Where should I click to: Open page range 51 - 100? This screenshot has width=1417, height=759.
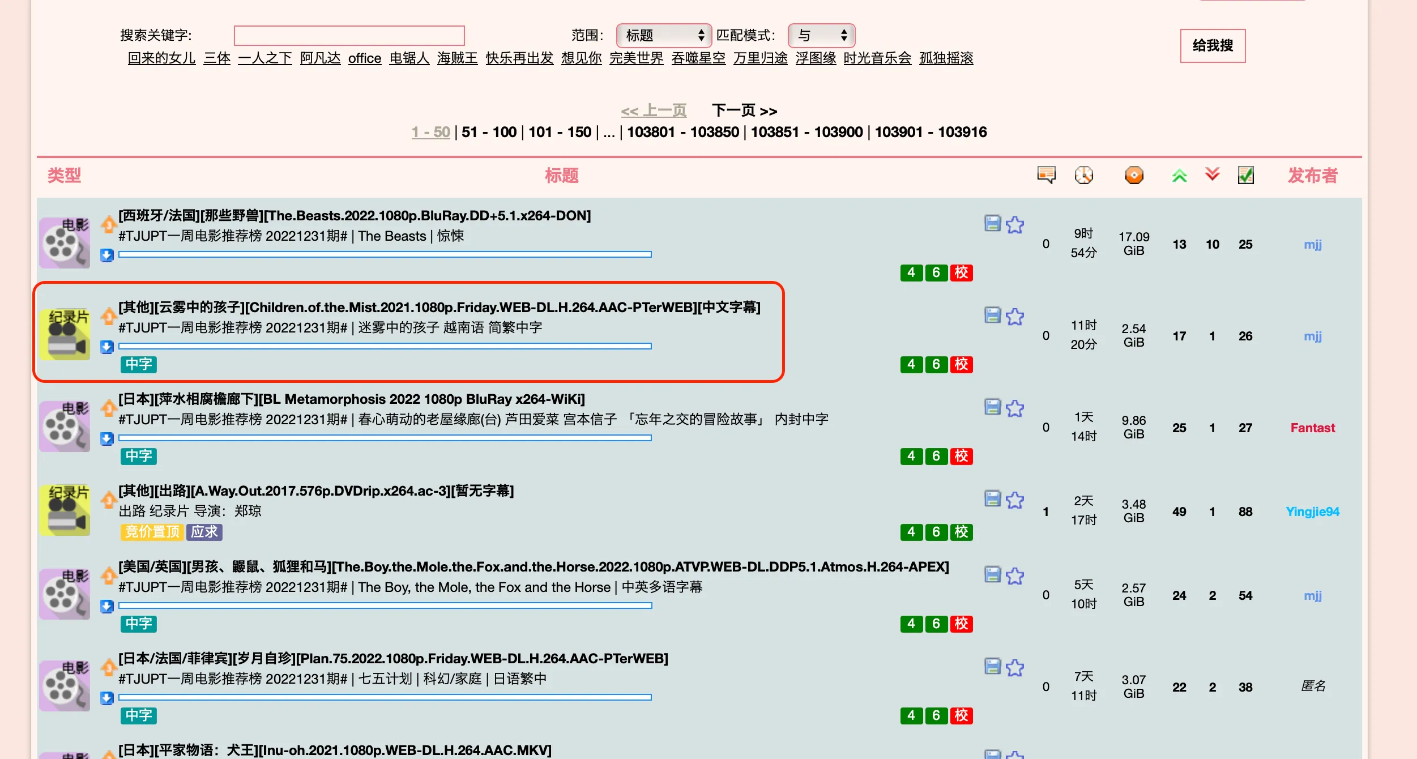[489, 132]
